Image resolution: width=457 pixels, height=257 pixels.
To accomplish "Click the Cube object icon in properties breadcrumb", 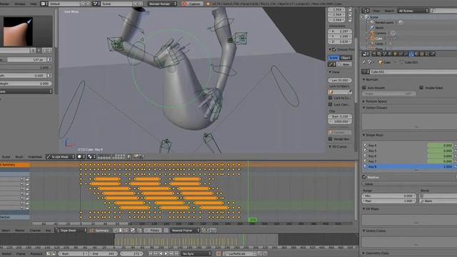I will click(x=381, y=62).
